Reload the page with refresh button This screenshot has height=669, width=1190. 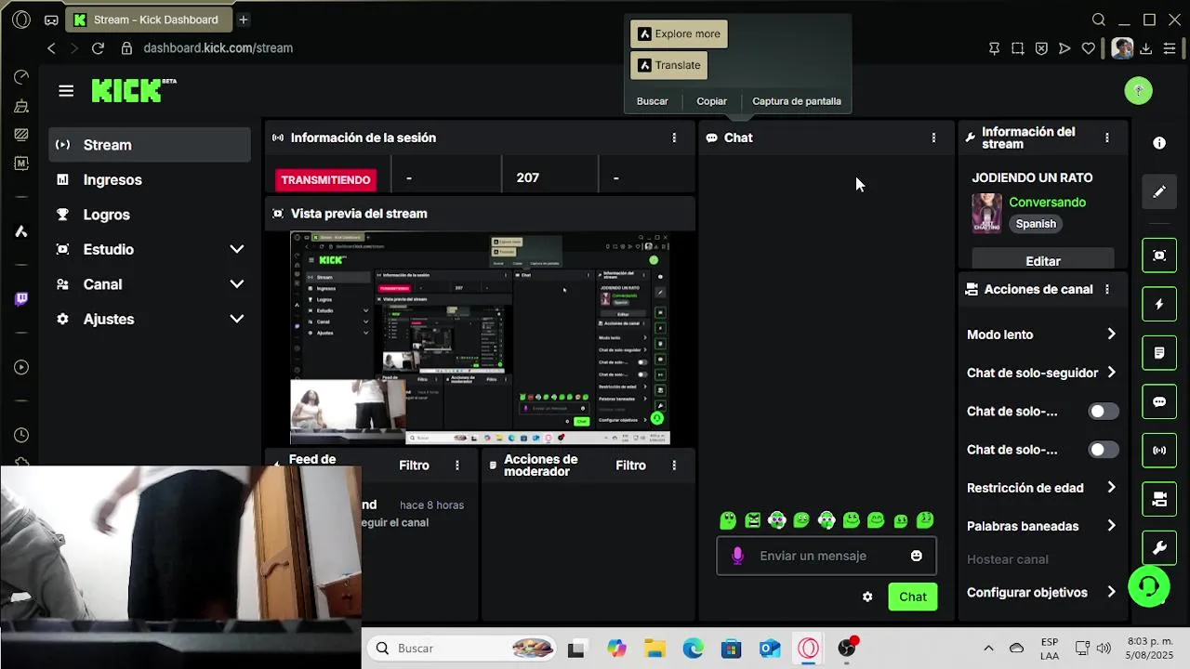(98, 47)
